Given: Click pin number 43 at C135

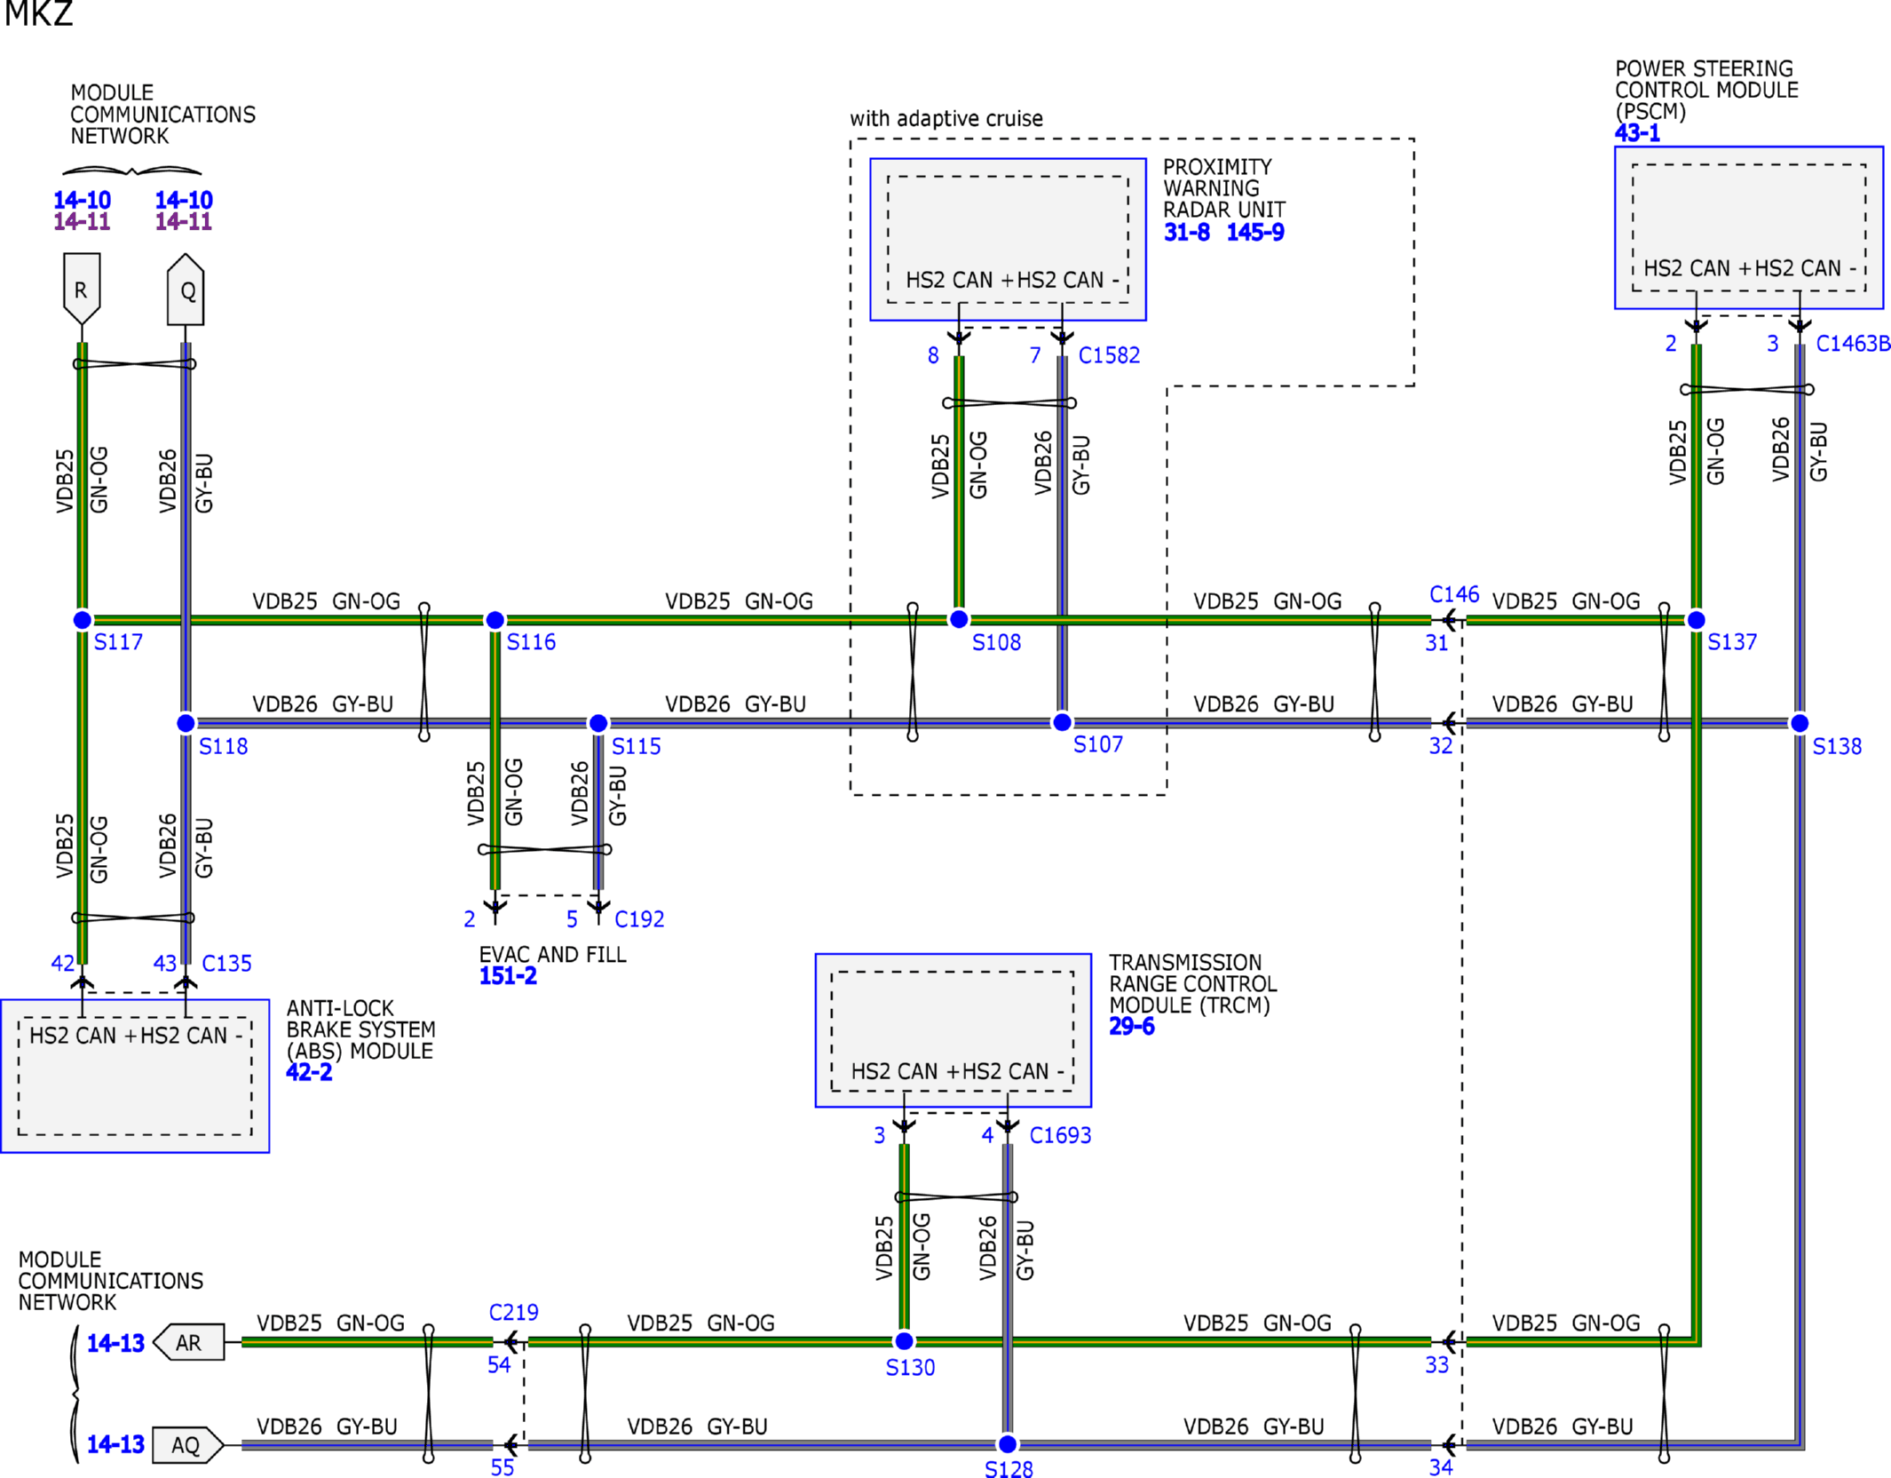Looking at the screenshot, I should click(165, 964).
